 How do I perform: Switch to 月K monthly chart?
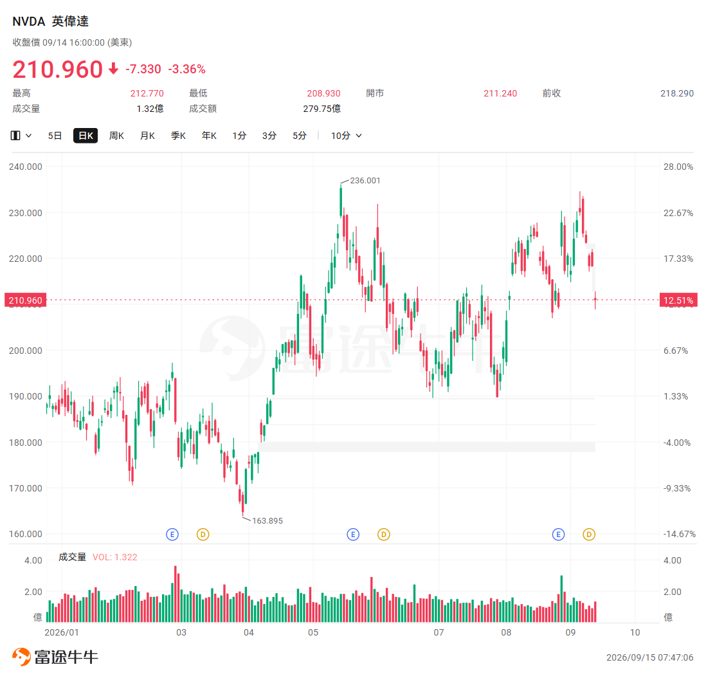148,136
